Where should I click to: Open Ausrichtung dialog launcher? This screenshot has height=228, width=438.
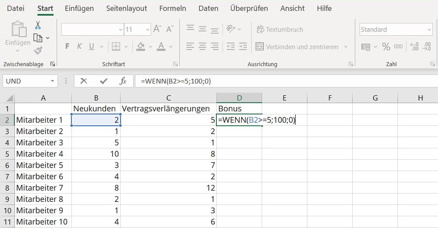[351, 64]
